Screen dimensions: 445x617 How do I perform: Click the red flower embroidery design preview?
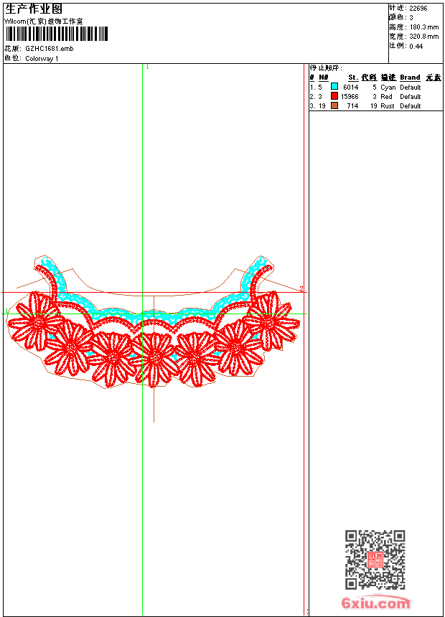click(154, 323)
